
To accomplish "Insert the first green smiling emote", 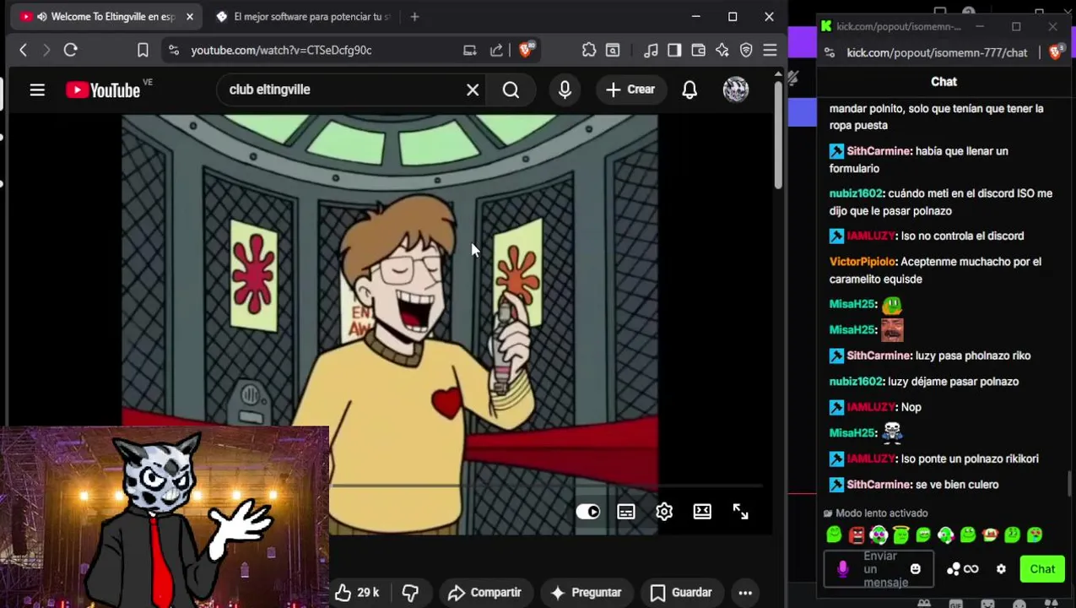I will coord(834,535).
